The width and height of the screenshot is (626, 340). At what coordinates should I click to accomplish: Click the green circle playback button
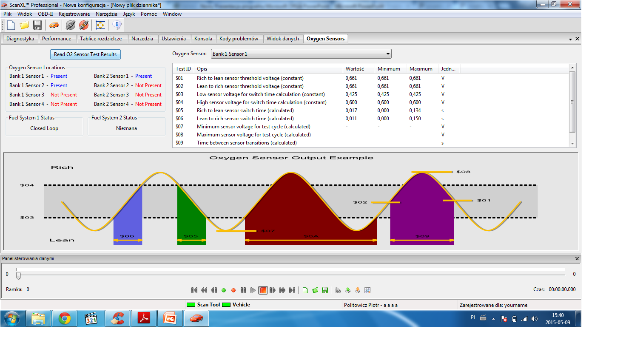224,290
